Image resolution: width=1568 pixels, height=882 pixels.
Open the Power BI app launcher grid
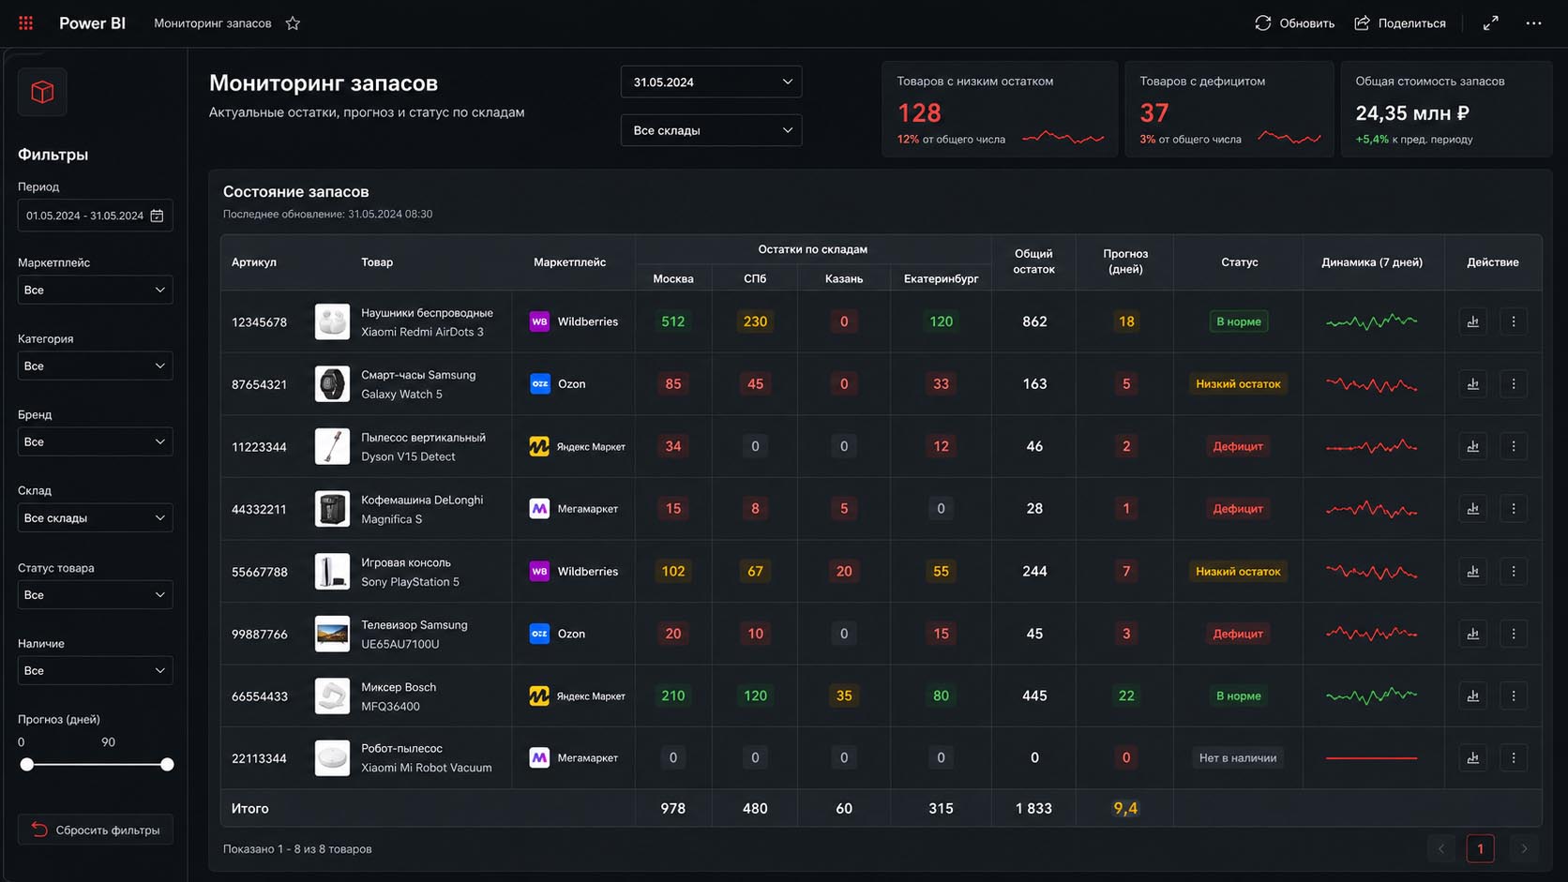(x=26, y=23)
